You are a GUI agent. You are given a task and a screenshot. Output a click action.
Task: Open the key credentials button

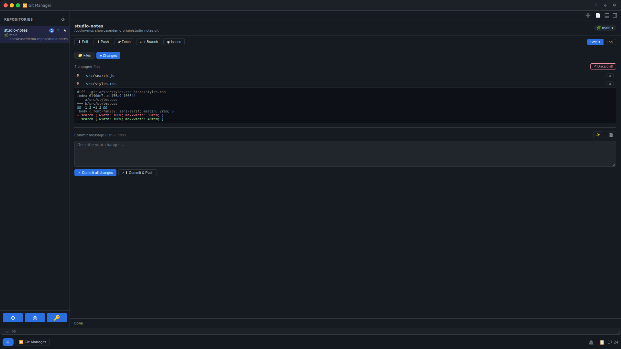57,318
